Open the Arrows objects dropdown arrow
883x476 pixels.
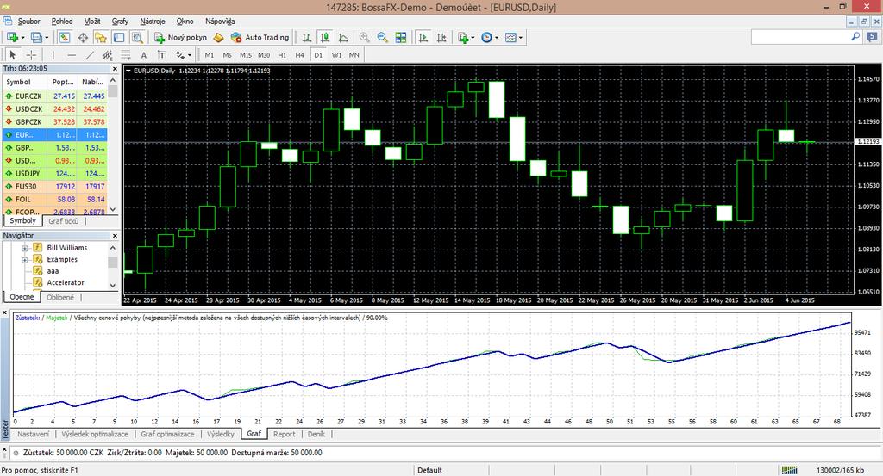point(190,55)
